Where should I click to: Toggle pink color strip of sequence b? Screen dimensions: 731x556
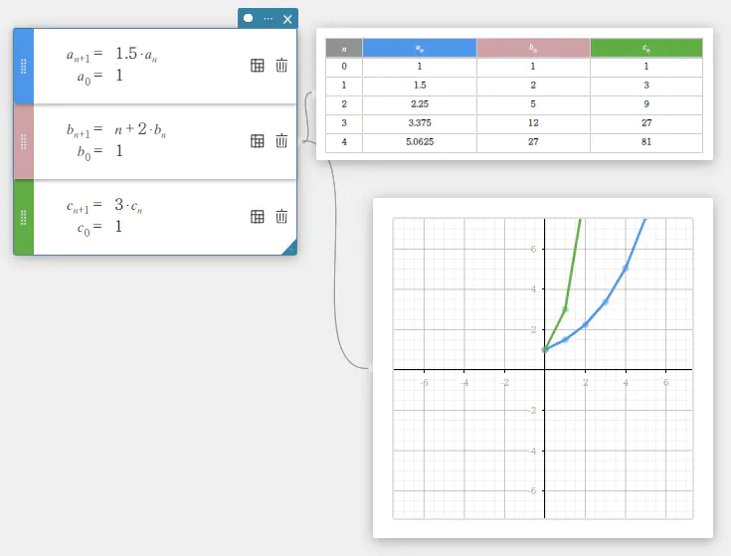point(24,141)
